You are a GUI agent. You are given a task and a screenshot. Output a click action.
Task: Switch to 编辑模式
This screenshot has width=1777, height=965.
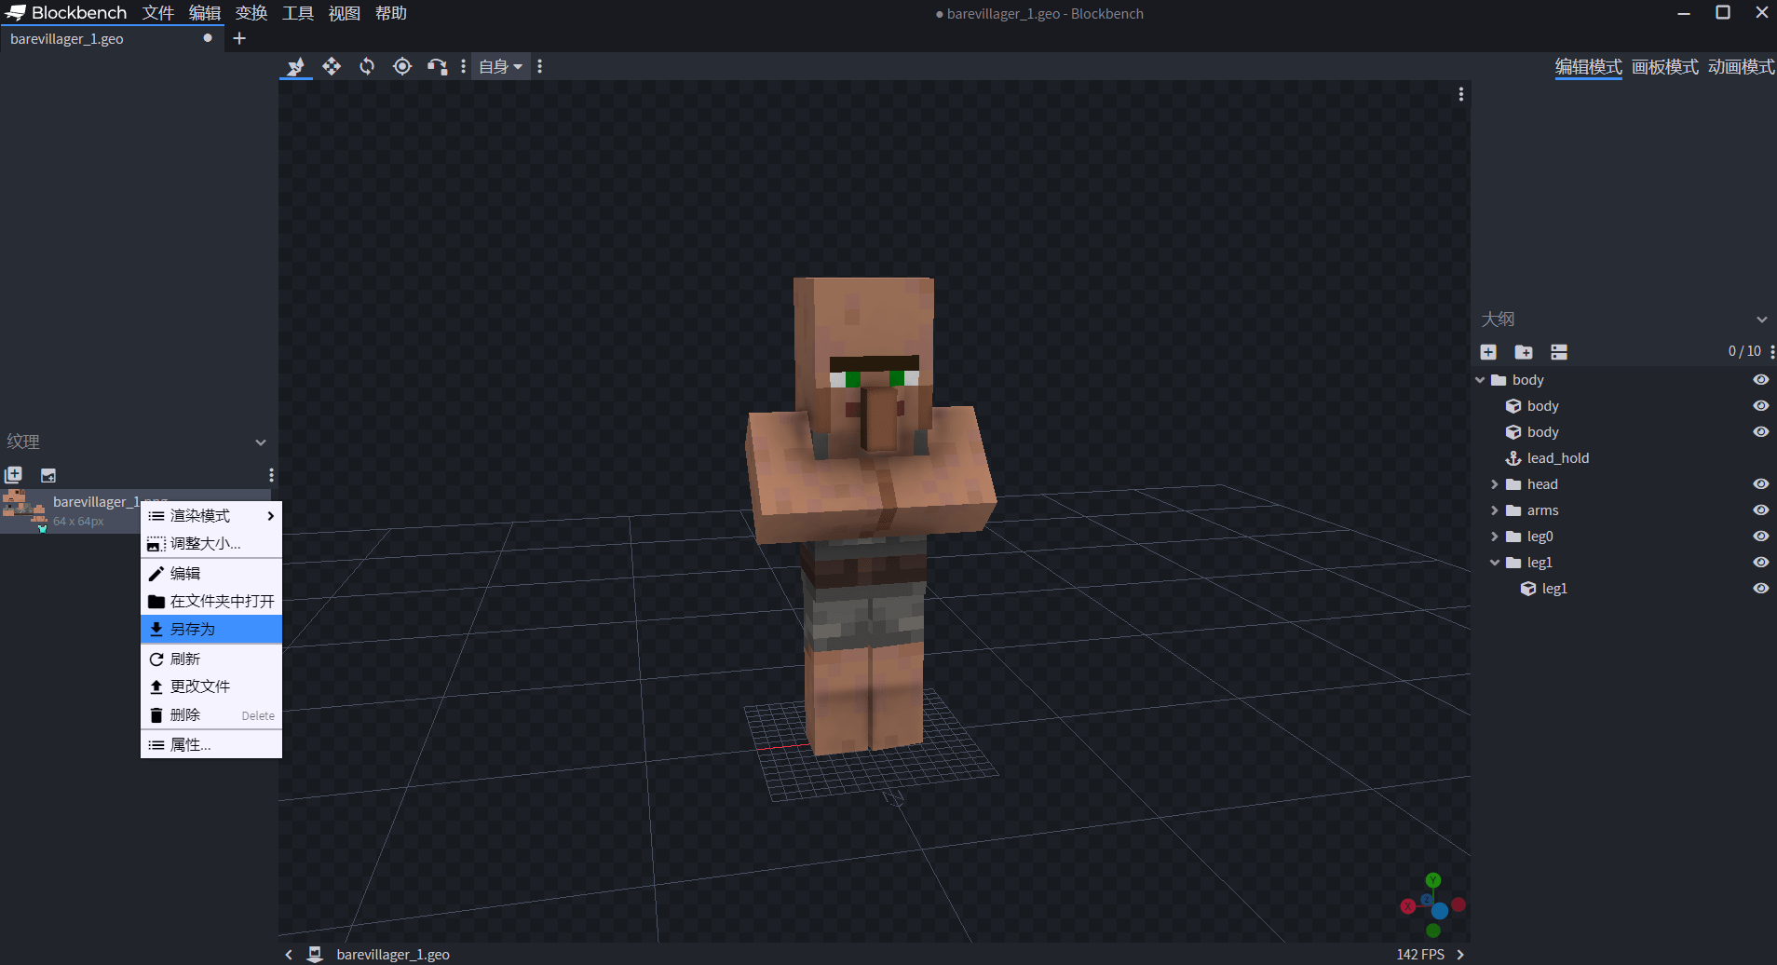(1588, 67)
